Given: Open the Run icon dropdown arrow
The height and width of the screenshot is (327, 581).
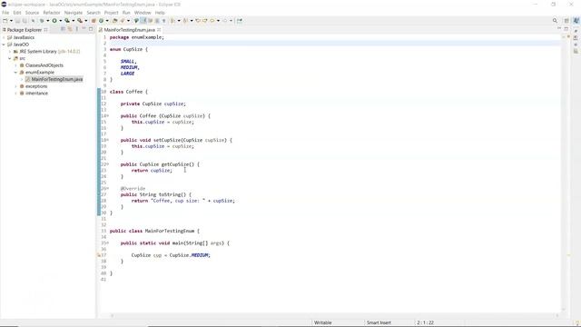Looking at the screenshot, I should [x=61, y=21].
